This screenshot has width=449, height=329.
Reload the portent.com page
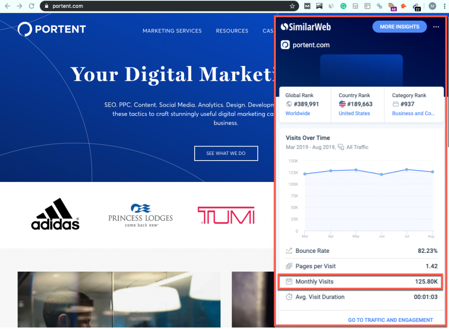tap(32, 6)
